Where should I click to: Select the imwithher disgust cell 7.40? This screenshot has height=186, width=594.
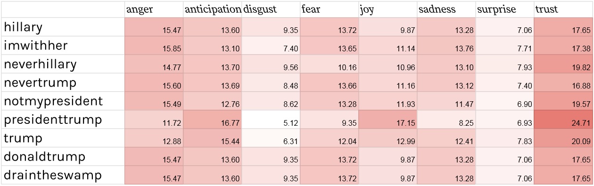click(271, 46)
